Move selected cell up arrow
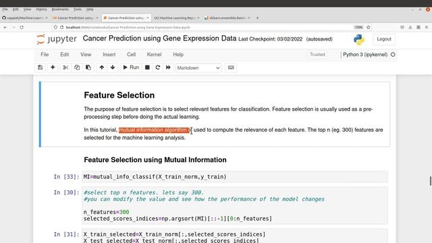This screenshot has height=243, width=432. tap(102, 67)
